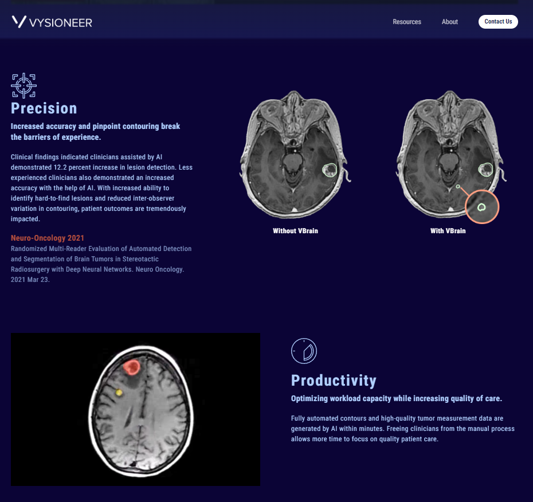Click the Vysioneer logo
Screen dimensions: 533x502
coord(52,22)
